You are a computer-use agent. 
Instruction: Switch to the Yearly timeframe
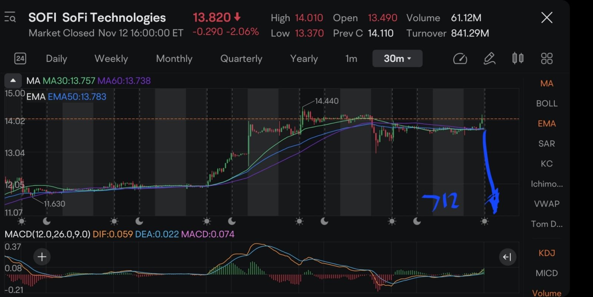tap(304, 59)
